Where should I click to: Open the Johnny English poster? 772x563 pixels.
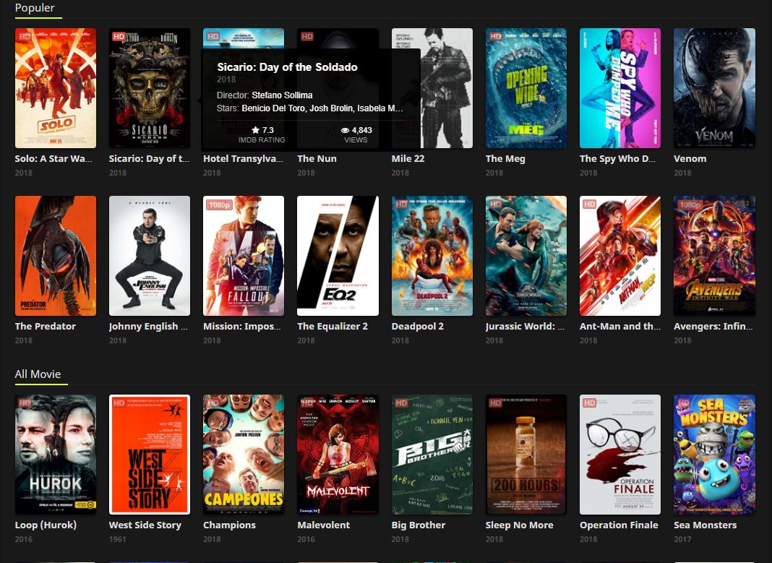[x=149, y=256]
